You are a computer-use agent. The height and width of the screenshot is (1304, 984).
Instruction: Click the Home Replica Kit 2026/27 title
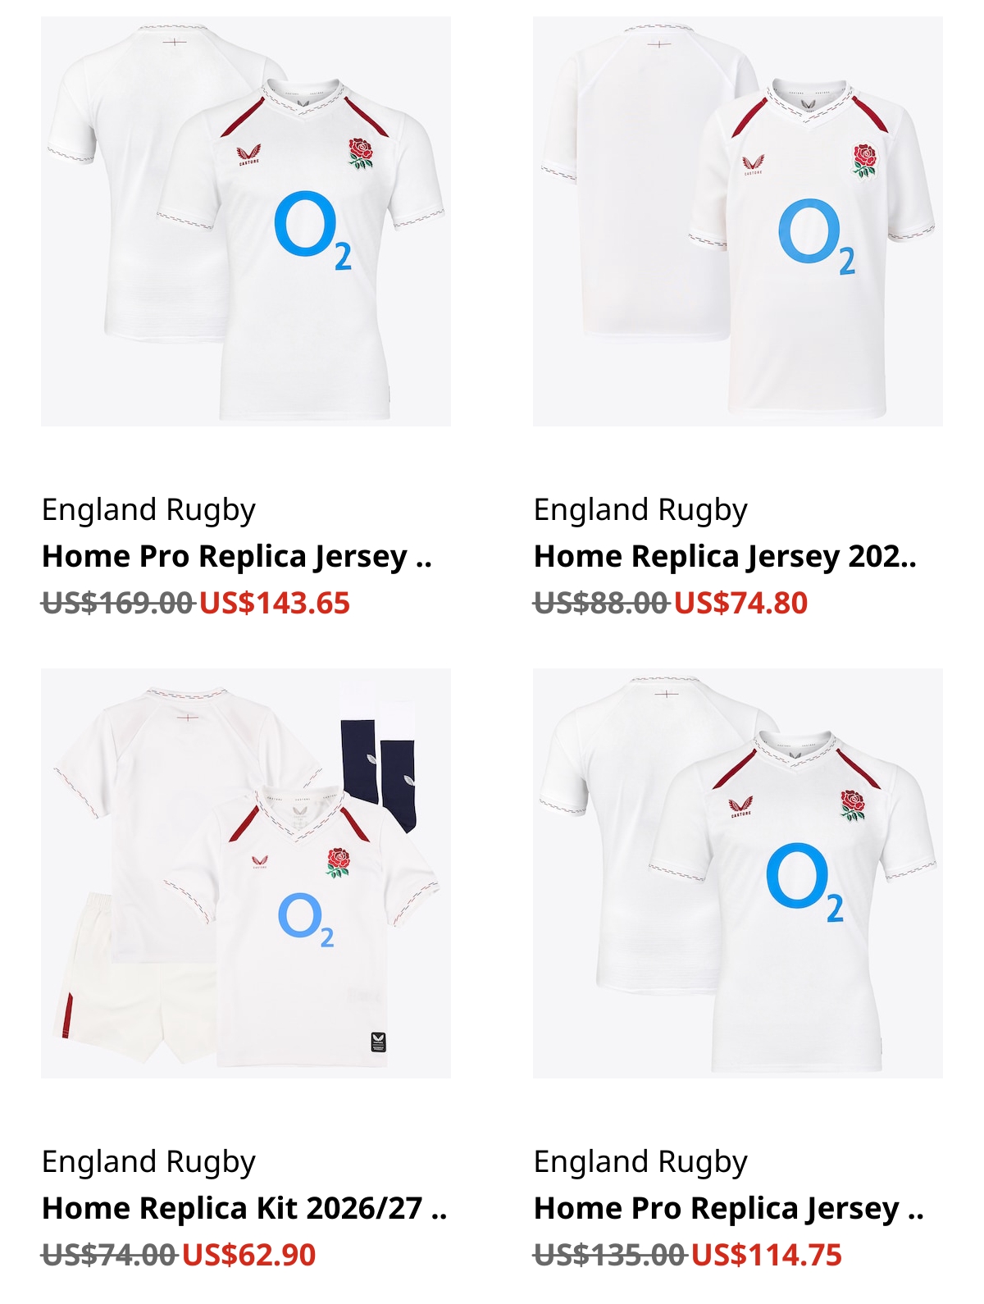coord(244,1208)
